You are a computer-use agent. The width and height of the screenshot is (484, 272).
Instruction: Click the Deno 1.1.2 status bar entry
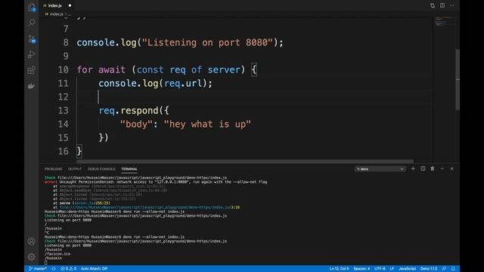[429, 269]
